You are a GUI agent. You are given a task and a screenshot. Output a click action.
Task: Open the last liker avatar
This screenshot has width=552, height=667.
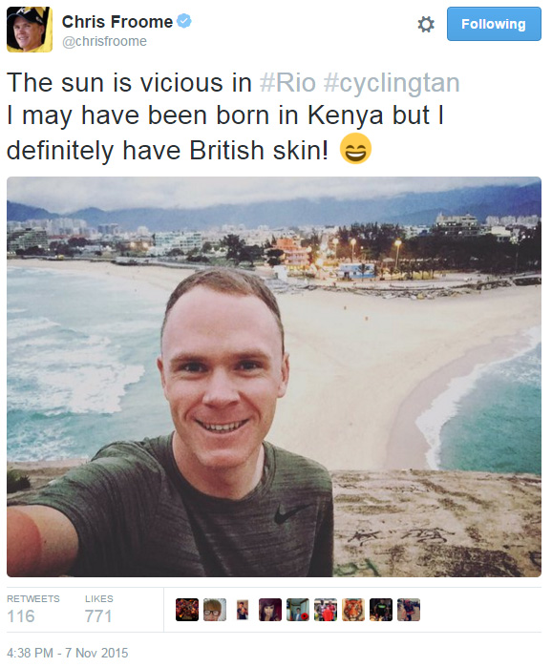pos(409,609)
